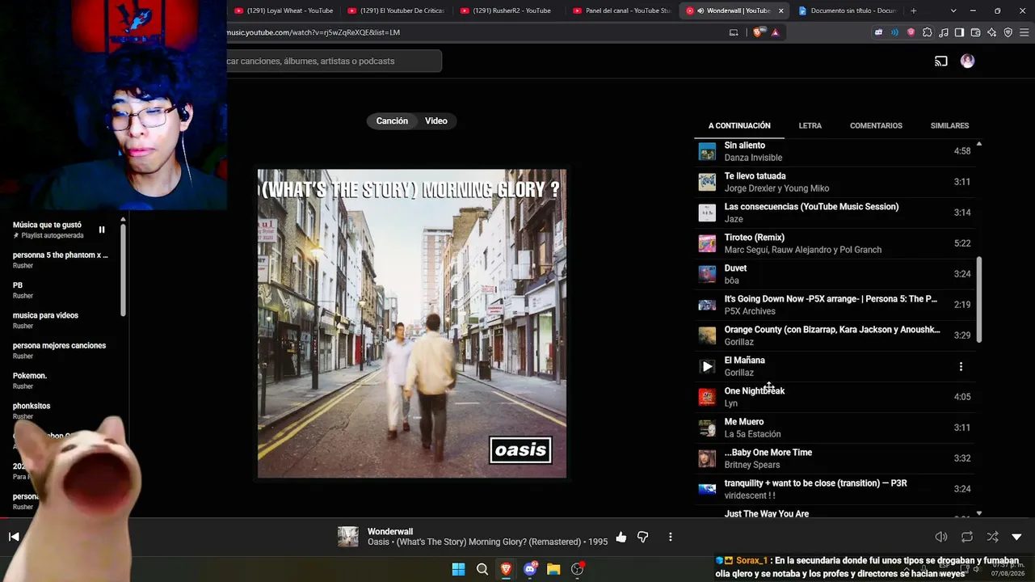Screen dimensions: 1035x582
Task: Click the queue panel scrollbar thumb
Action: [x=979, y=299]
